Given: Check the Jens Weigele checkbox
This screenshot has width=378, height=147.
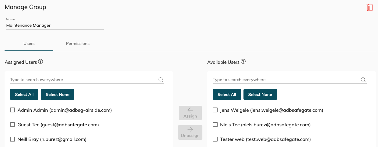Looking at the screenshot, I should click(215, 110).
